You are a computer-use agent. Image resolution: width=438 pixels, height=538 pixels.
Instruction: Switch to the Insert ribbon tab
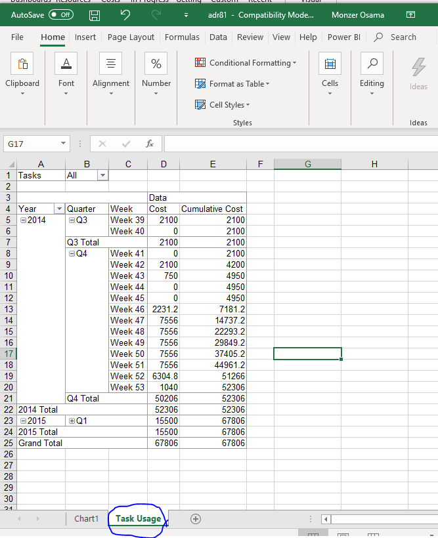85,37
